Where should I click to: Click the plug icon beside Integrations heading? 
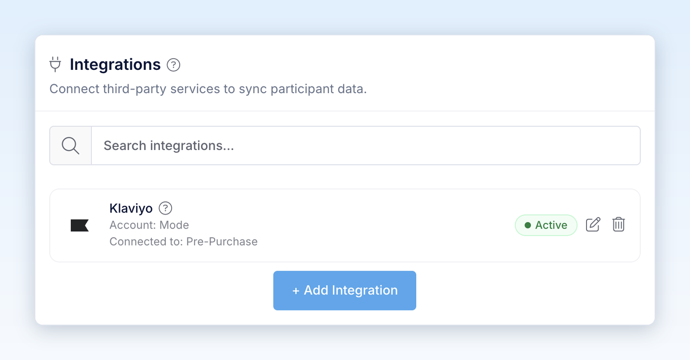pyautogui.click(x=55, y=64)
